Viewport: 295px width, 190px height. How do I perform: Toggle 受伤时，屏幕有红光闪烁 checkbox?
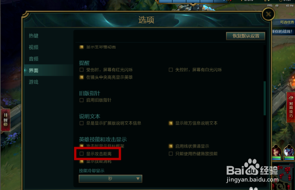pyautogui.click(x=82, y=70)
